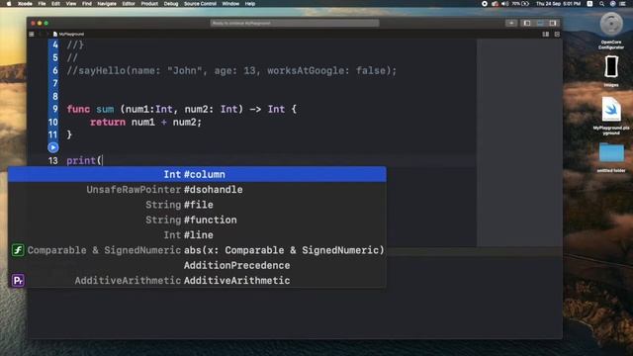The height and width of the screenshot is (356, 633).
Task: Click the MyPlayground breadcrumb in jump bar
Action: 68,35
